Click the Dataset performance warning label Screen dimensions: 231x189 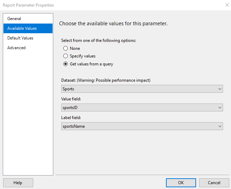[x=106, y=80]
